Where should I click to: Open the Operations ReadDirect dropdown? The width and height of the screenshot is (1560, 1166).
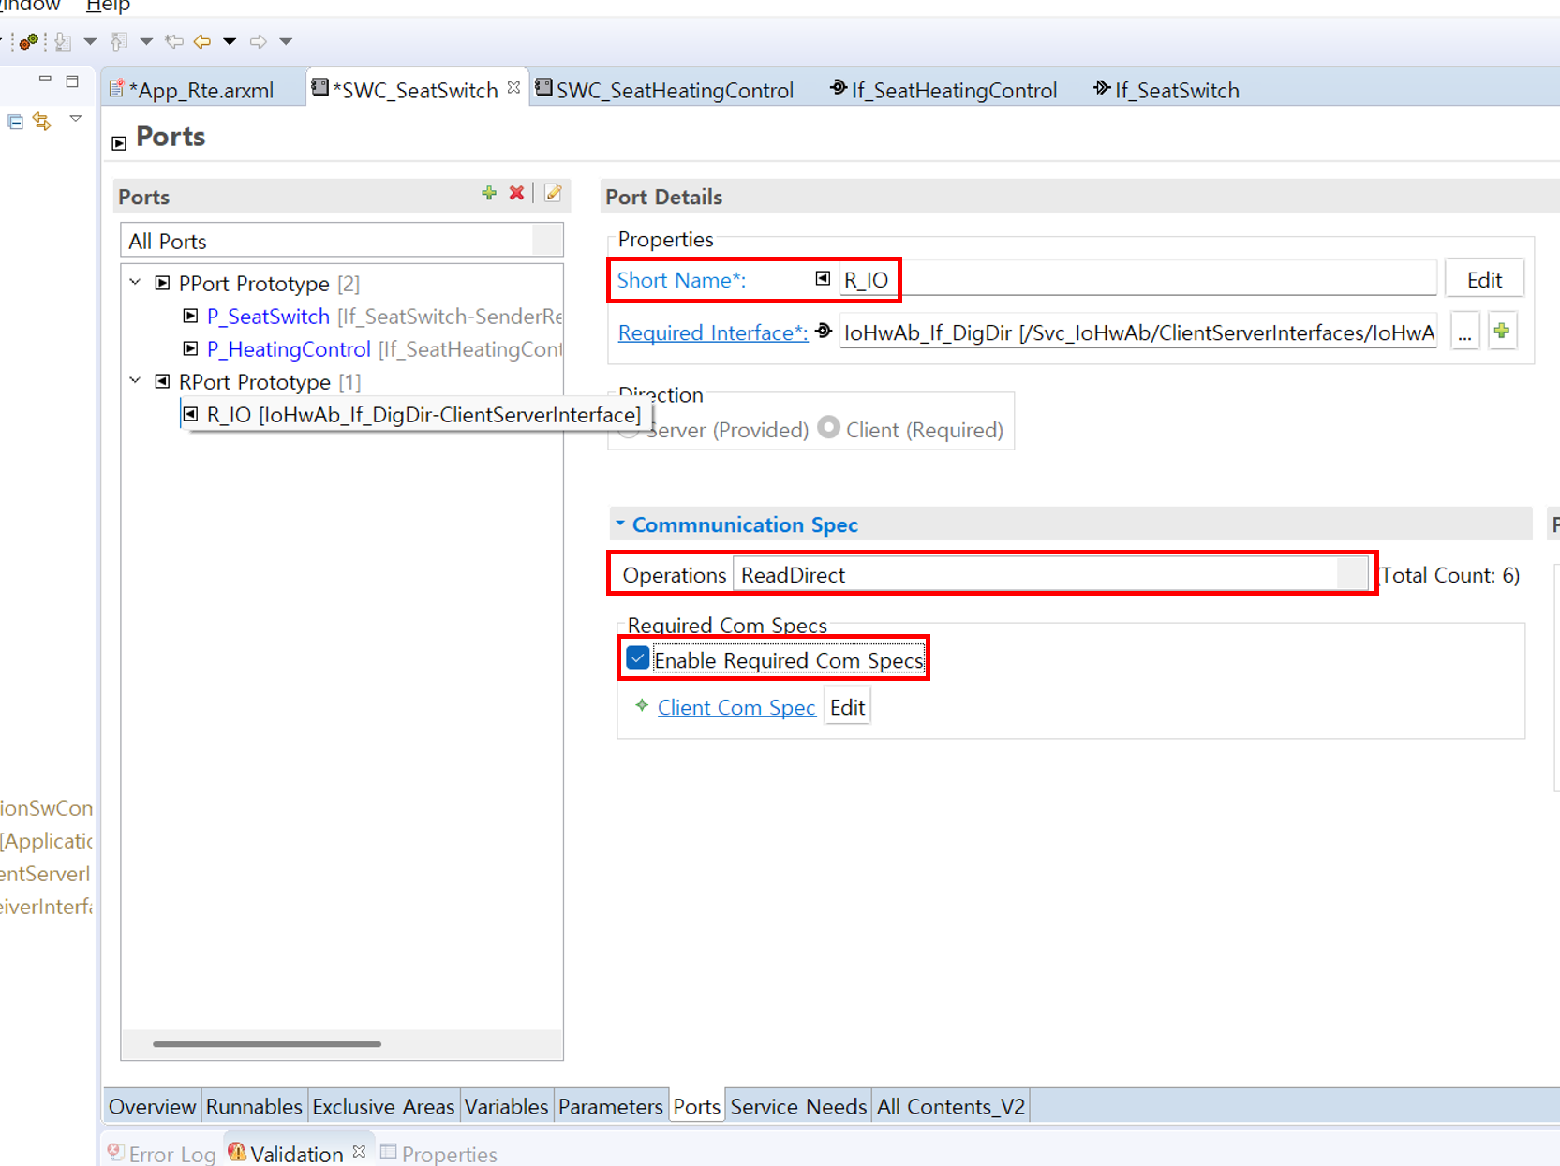tap(1352, 574)
